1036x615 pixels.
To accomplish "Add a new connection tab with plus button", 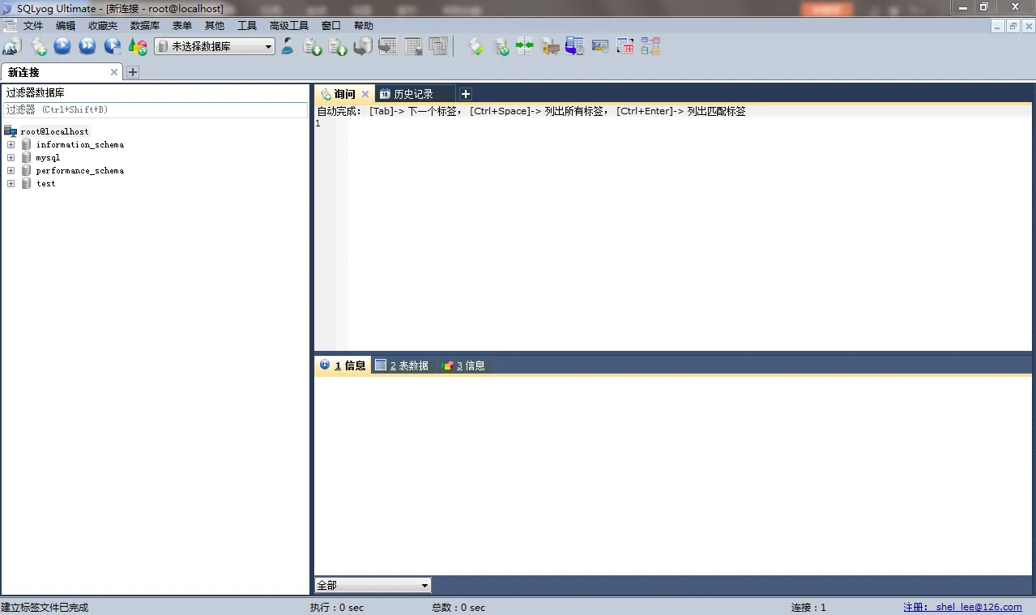I will click(133, 72).
